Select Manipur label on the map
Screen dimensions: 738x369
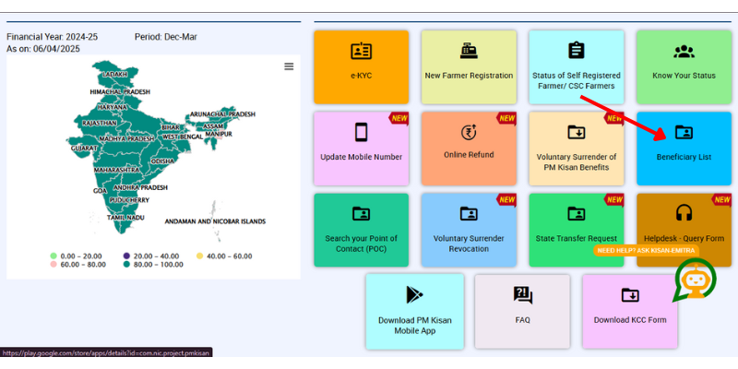click(x=219, y=134)
